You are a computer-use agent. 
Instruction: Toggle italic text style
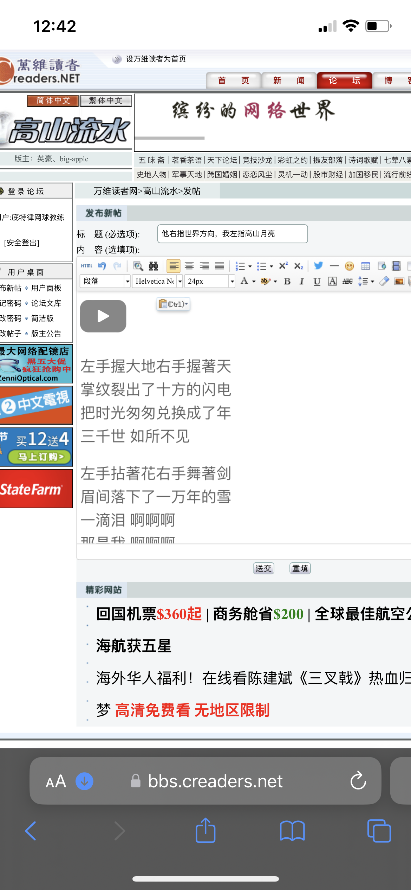tap(301, 281)
